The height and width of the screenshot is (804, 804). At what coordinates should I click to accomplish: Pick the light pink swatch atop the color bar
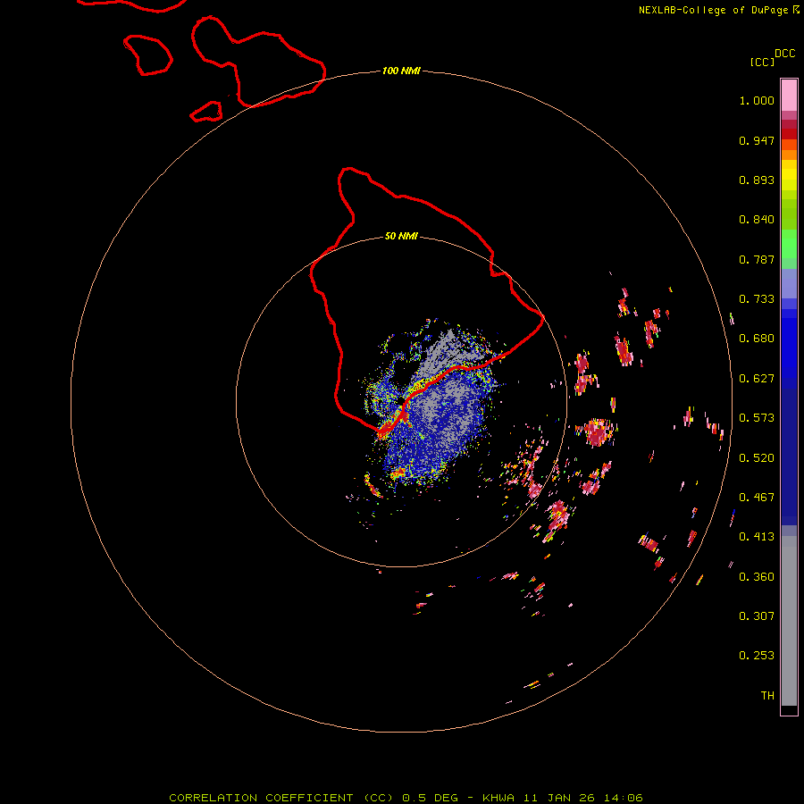pos(789,96)
